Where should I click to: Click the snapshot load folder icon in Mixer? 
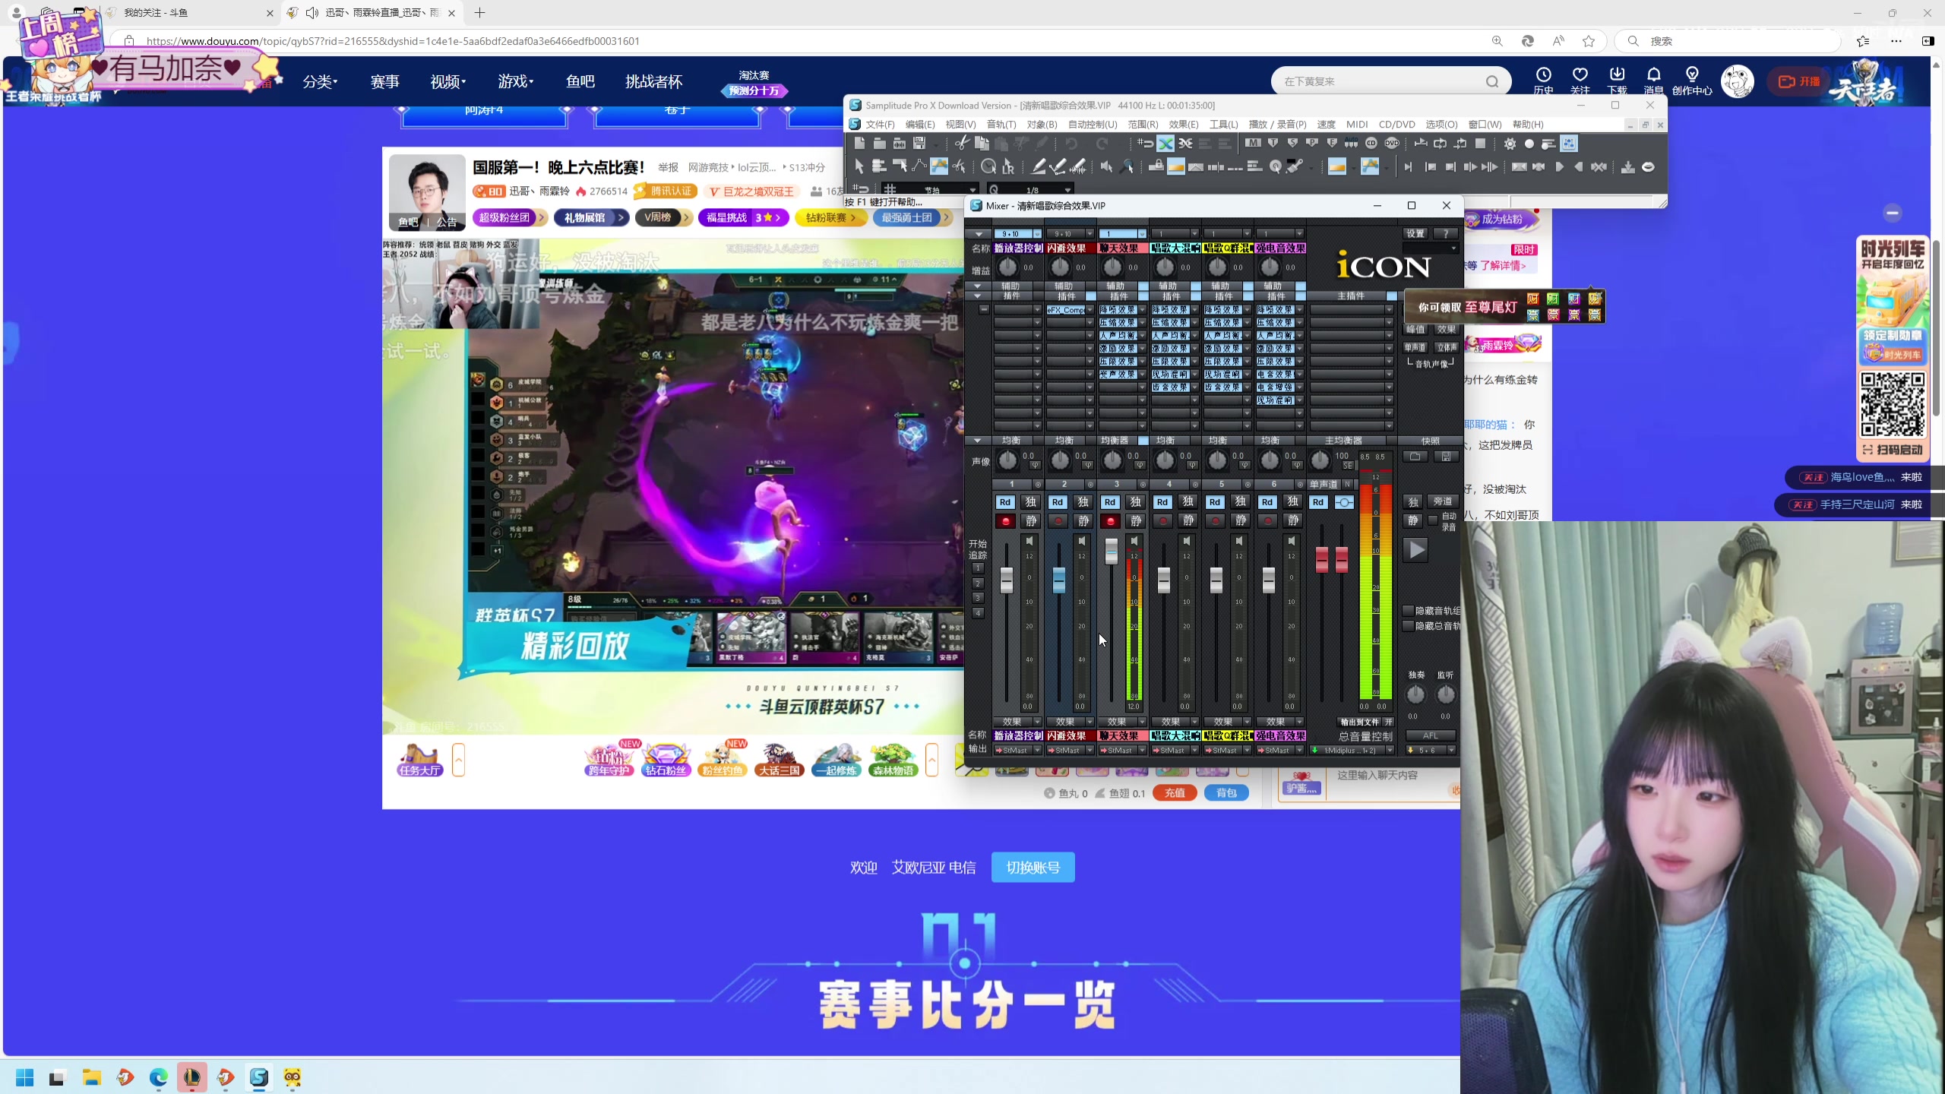click(x=1415, y=457)
